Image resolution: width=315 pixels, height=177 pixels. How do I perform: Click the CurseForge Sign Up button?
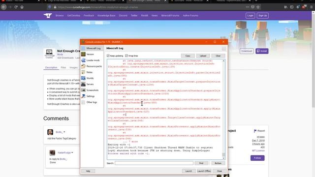[262, 15]
